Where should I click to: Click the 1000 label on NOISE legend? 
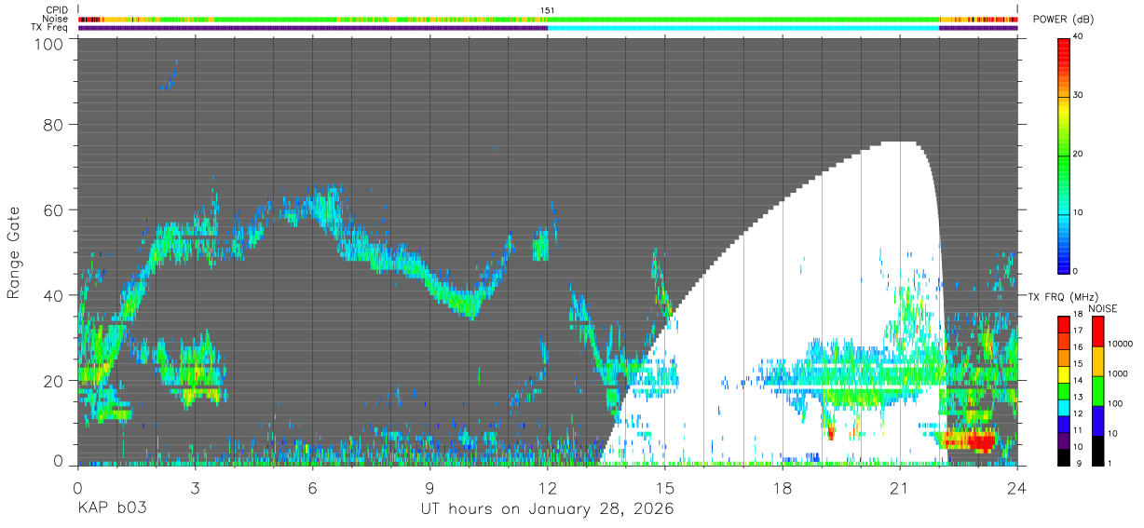(1117, 373)
